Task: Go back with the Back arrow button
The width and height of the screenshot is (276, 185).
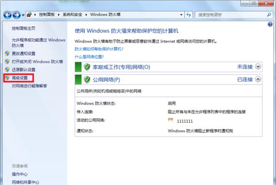Action: click(x=7, y=15)
